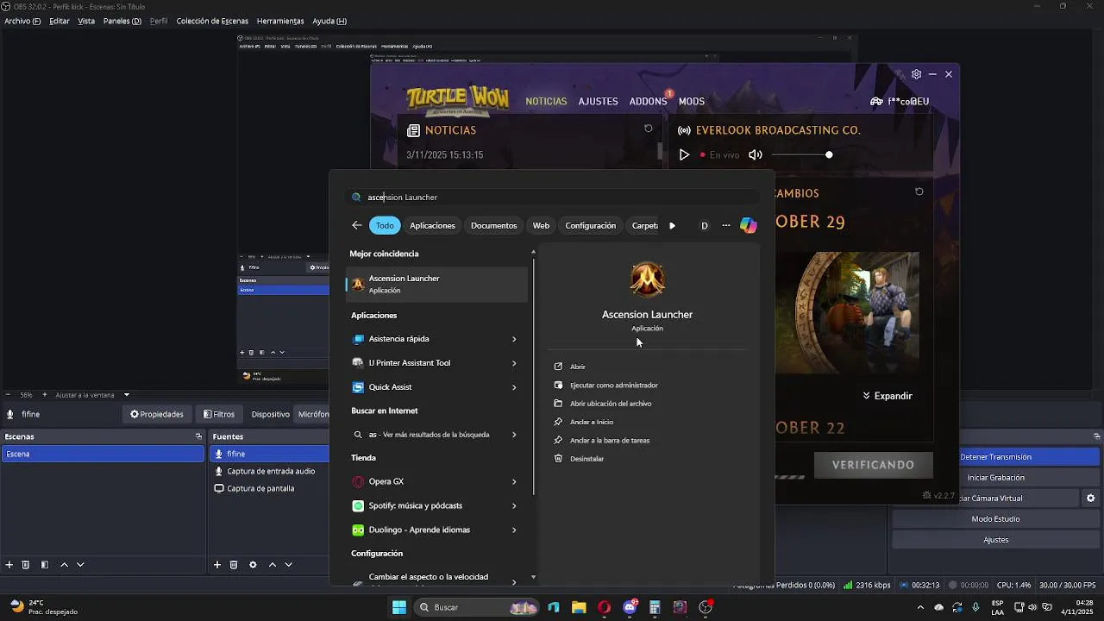Select the Todo search filter

[x=385, y=225]
